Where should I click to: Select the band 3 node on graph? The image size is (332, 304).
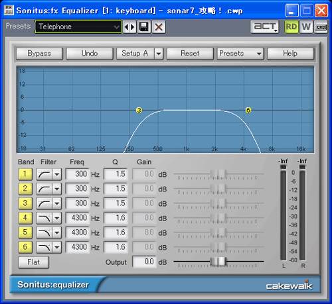click(139, 110)
